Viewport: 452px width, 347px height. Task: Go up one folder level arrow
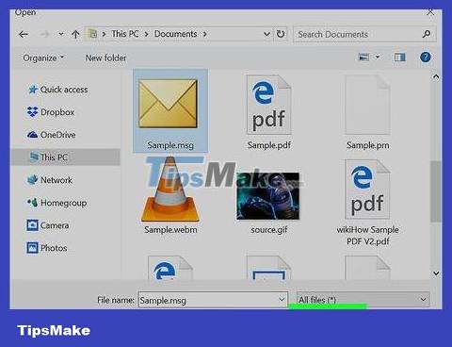pyautogui.click(x=75, y=34)
